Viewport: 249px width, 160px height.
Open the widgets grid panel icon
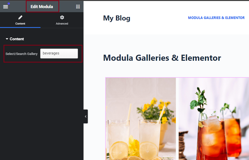[x=78, y=7]
